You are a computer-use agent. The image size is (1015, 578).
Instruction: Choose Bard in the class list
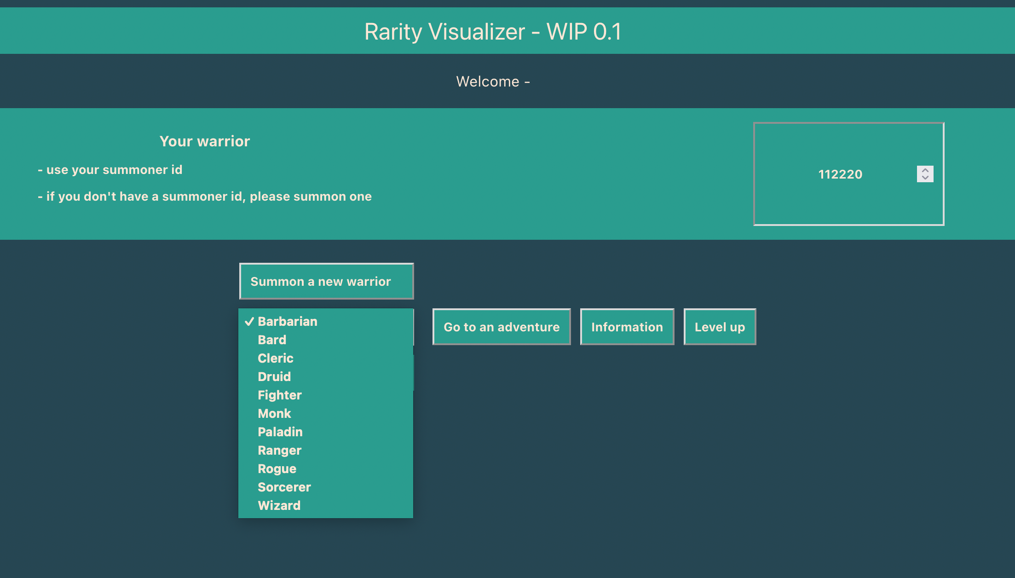[x=272, y=340]
